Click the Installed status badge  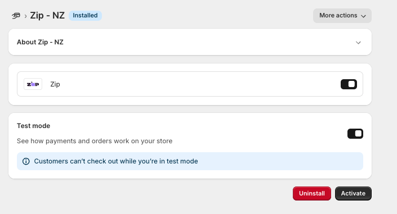[86, 15]
